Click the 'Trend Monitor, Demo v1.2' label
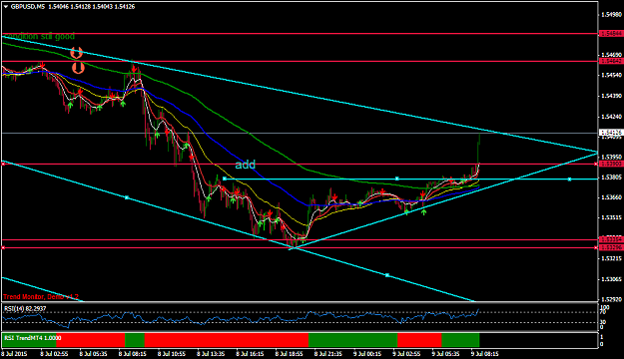Viewport: 624px width, 359px height. [41, 297]
